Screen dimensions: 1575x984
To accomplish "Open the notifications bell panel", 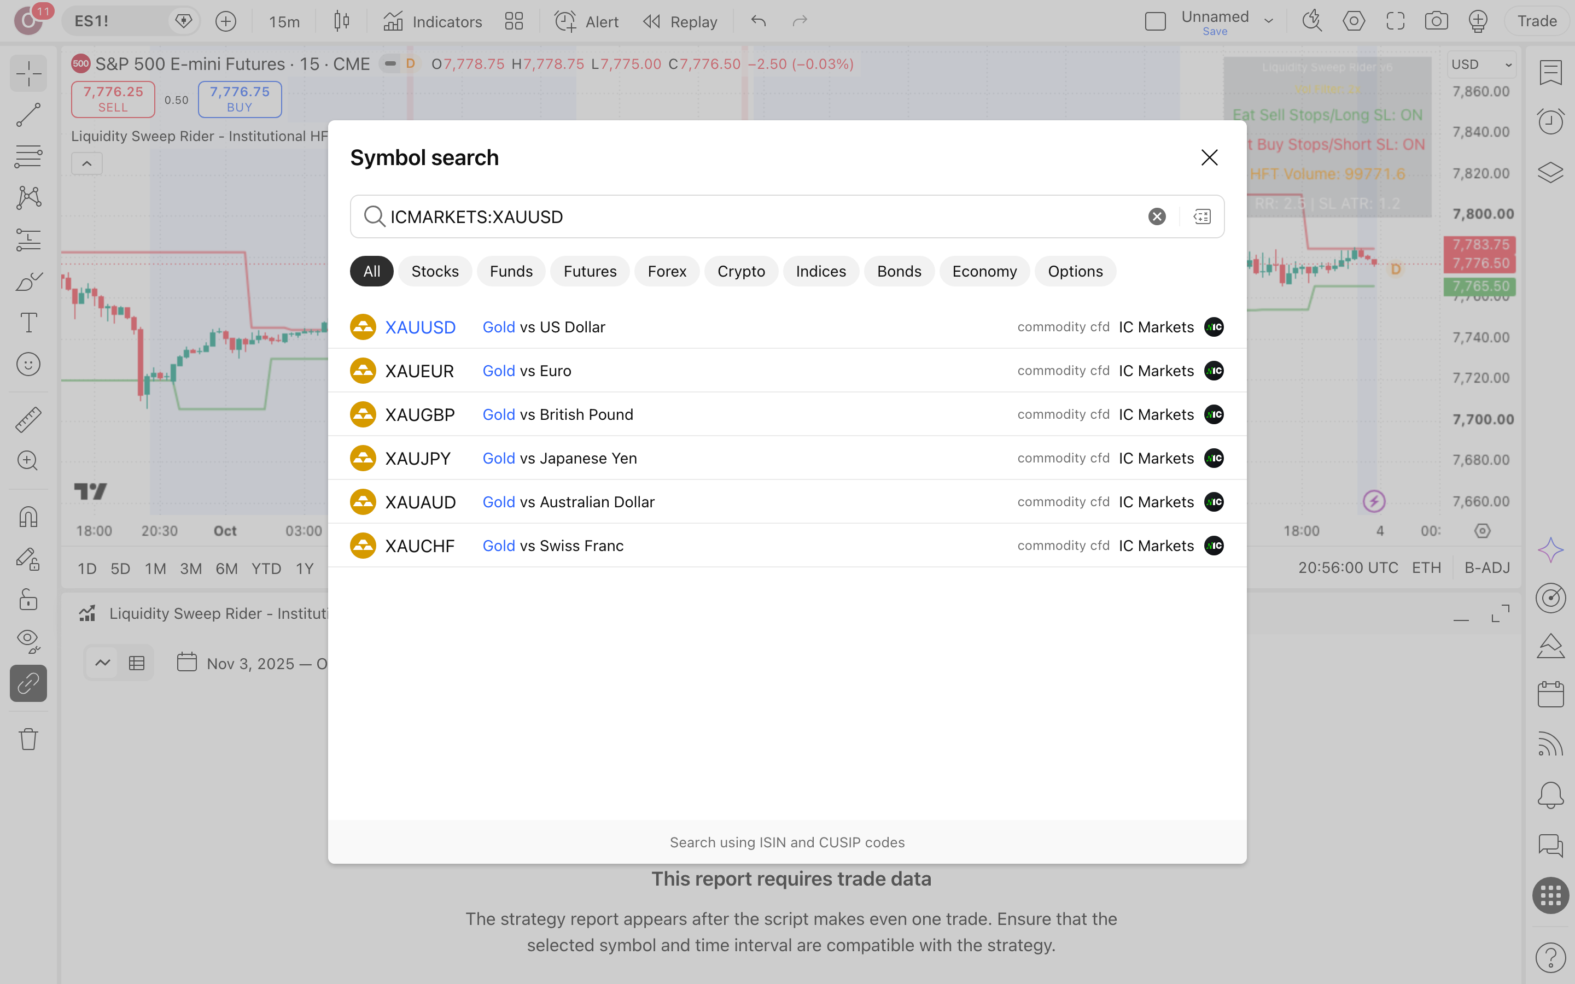I will (1550, 795).
